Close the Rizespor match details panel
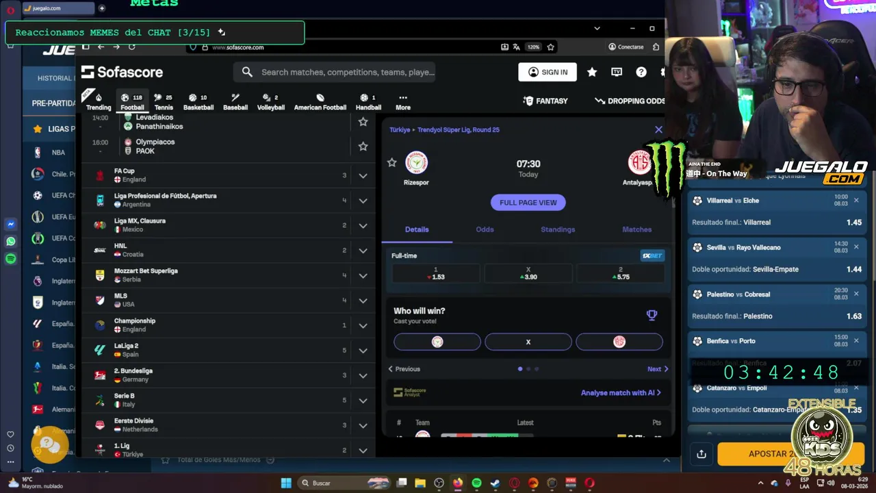The height and width of the screenshot is (493, 876). tap(658, 129)
